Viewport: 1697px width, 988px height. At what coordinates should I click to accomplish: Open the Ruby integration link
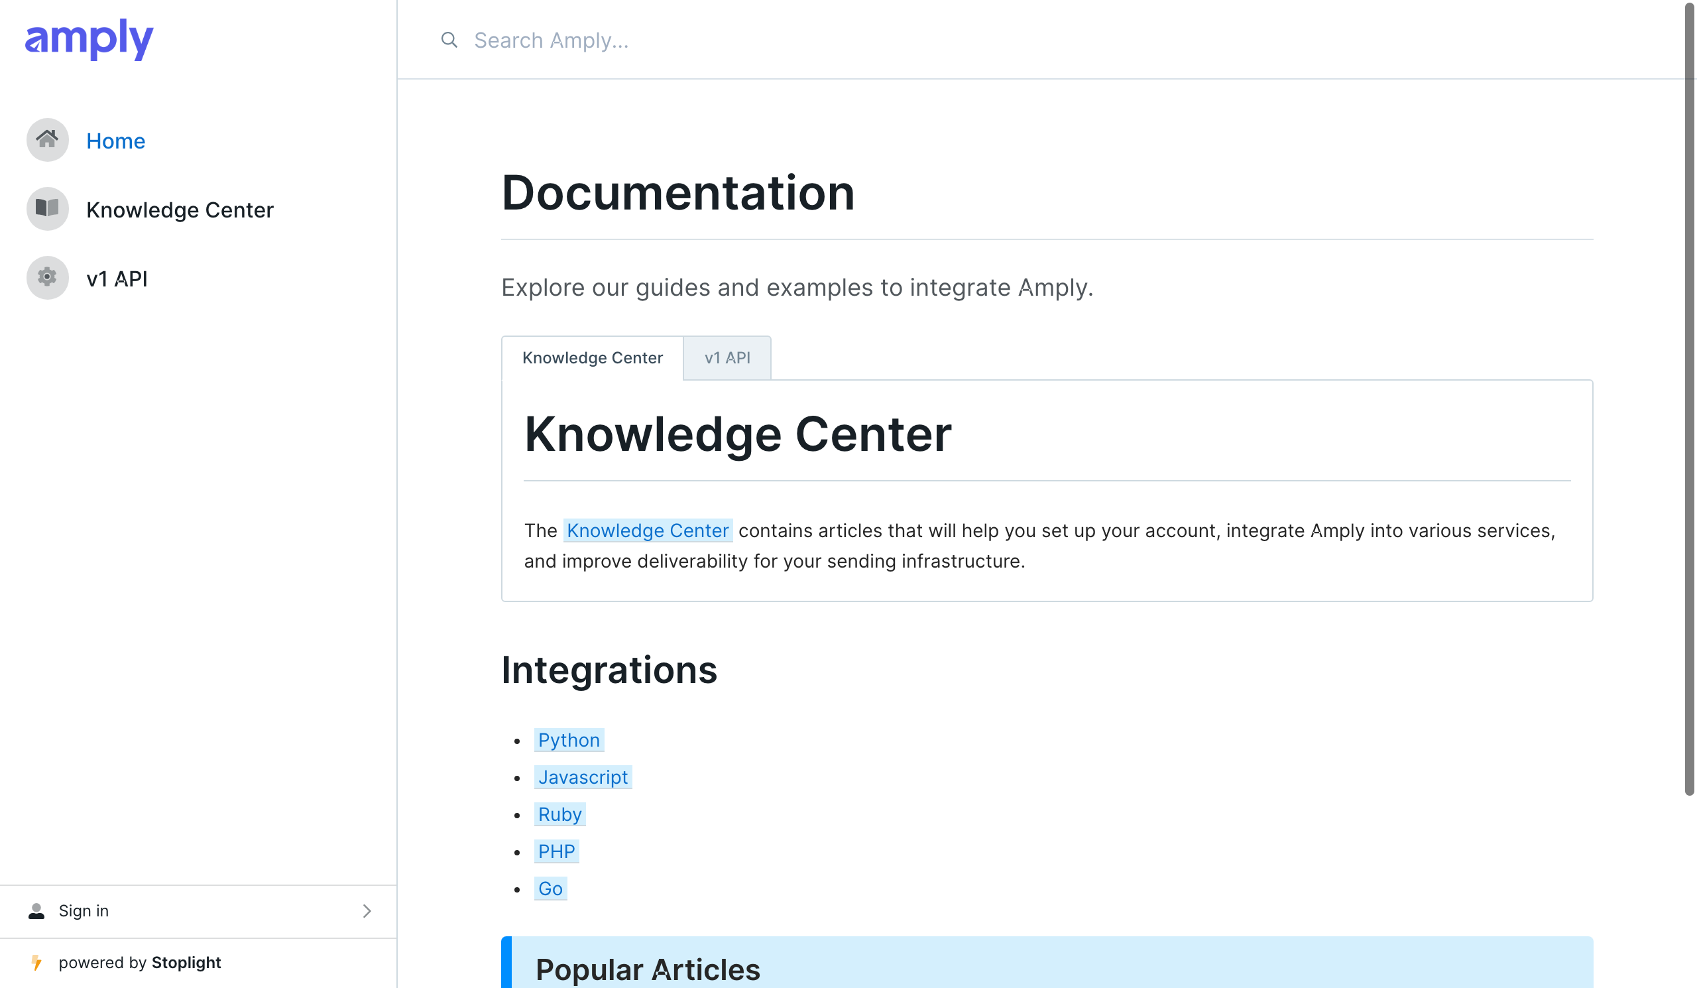tap(559, 814)
